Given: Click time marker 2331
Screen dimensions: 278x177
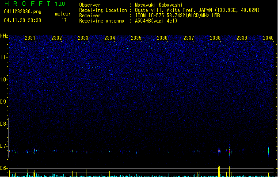Looking at the screenshot, I should coord(30,38).
